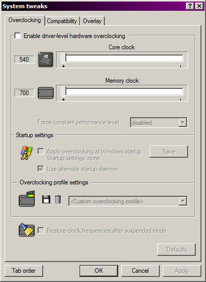Confirm settings with the OK button
The width and height of the screenshot is (206, 282).
click(99, 271)
